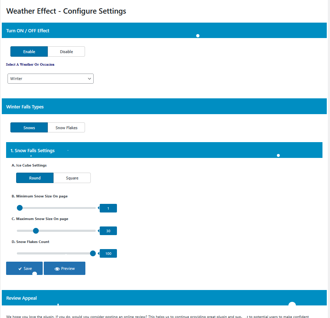Click the Review Appeal section header
The width and height of the screenshot is (330, 318).
22,298
